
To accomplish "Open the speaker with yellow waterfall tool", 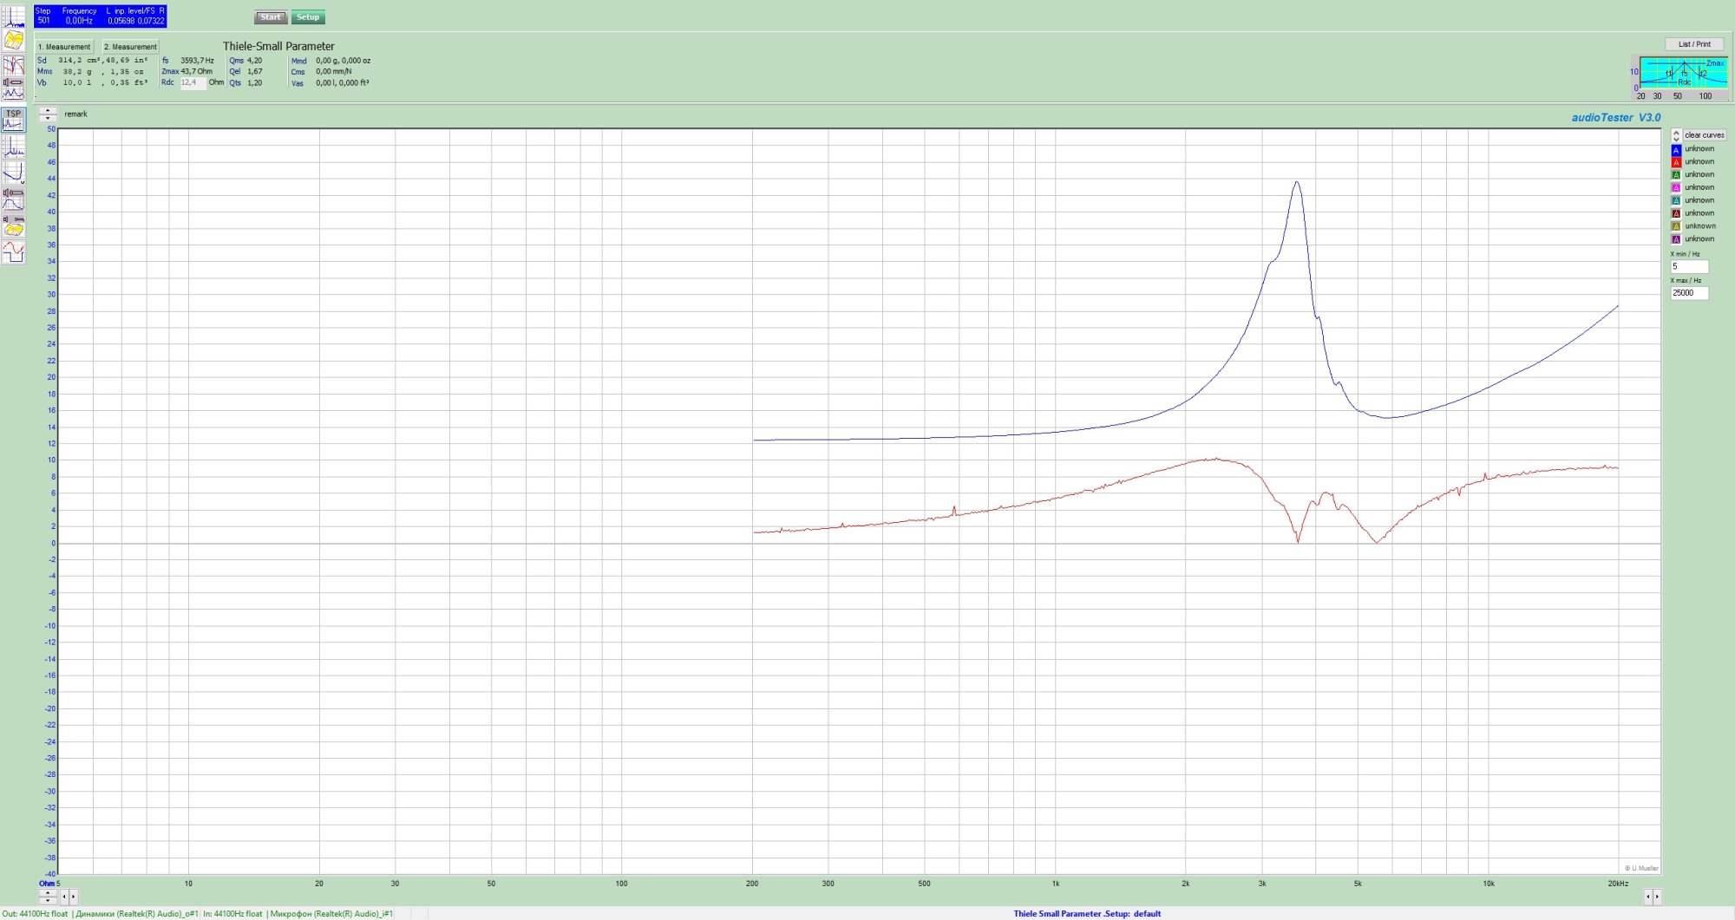I will 13,225.
